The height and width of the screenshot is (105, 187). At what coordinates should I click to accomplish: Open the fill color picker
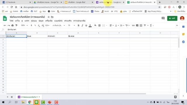(95, 25)
